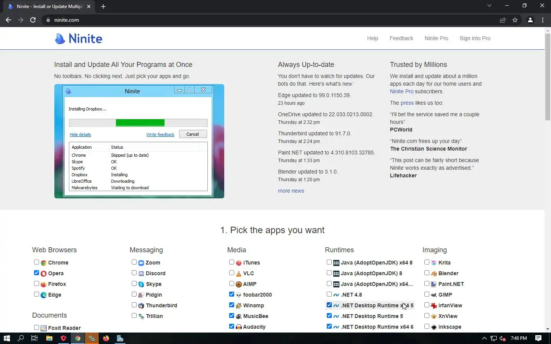Check the Foxit Reader checkbox
Image resolution: width=551 pixels, height=344 pixels.
point(36,328)
